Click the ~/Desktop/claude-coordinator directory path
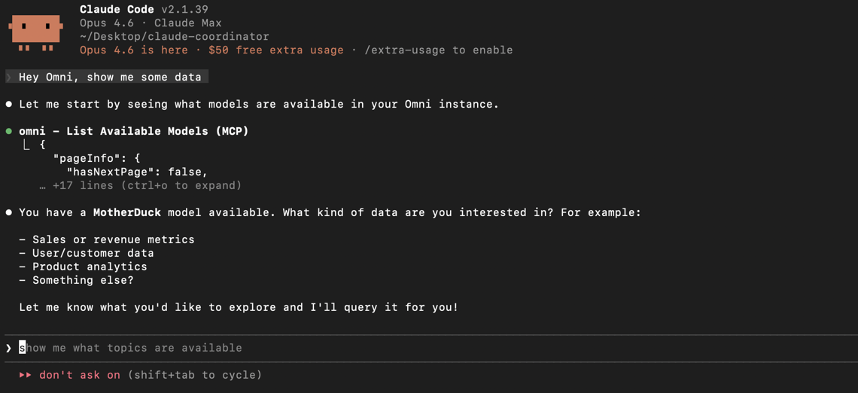The image size is (858, 393). coord(174,36)
